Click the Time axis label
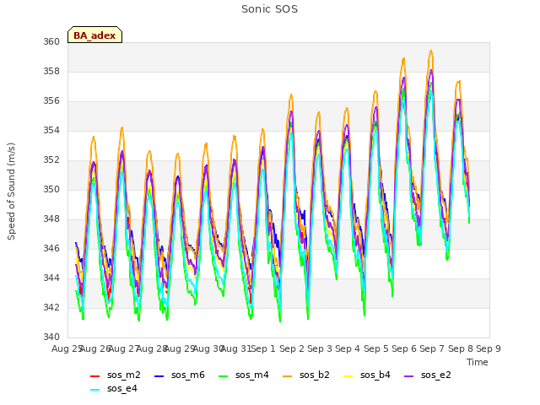 478,362
